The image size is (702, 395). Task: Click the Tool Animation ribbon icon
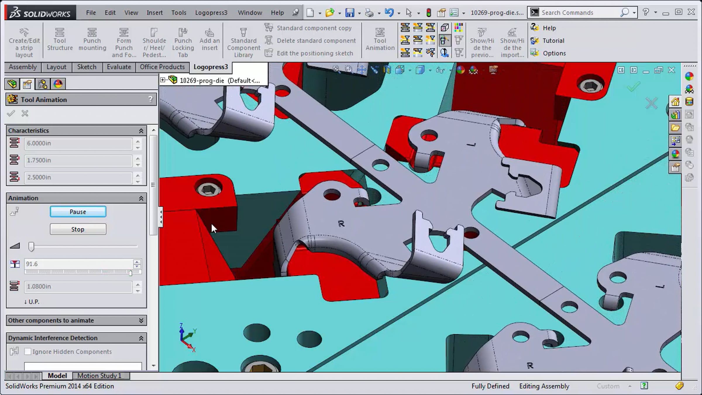click(x=380, y=32)
